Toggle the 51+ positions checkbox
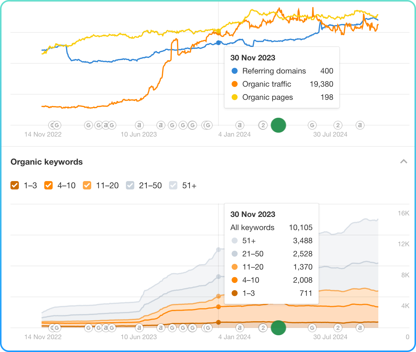Image resolution: width=416 pixels, height=352 pixels. (x=173, y=186)
